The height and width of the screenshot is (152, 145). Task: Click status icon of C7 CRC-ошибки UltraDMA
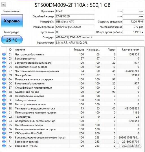pos(4,133)
